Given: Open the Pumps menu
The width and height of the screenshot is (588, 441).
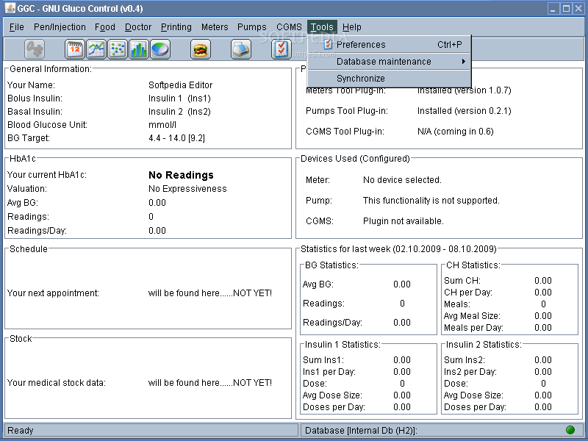Looking at the screenshot, I should point(252,27).
